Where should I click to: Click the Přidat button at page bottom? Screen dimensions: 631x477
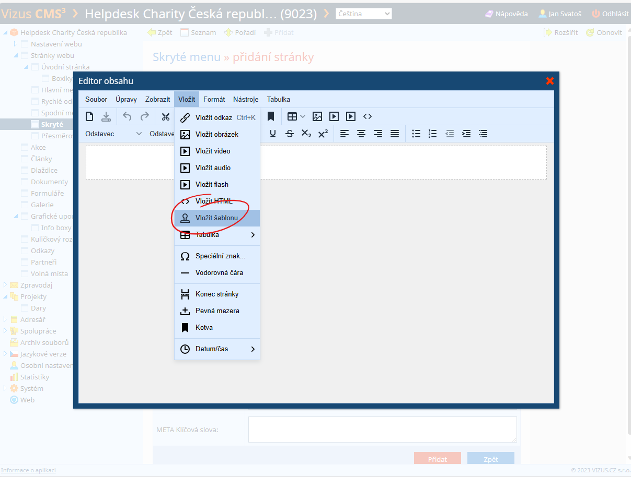[x=438, y=459]
